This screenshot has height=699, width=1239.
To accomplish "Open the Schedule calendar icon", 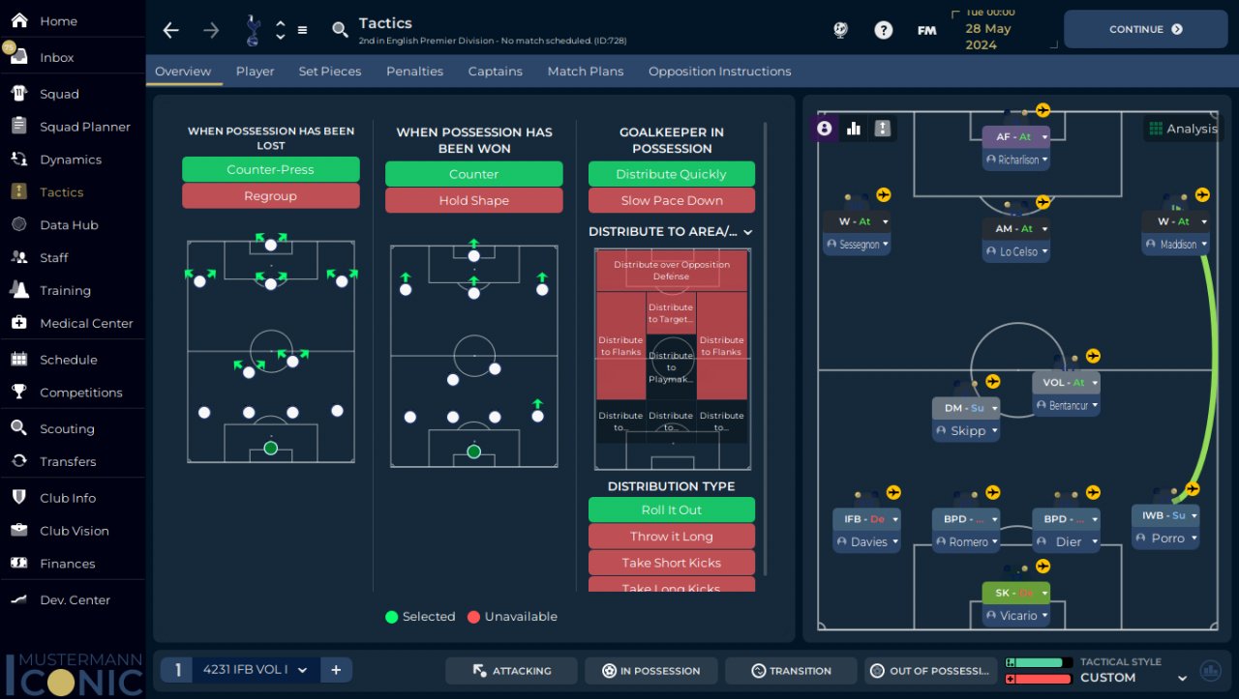I will tap(18, 359).
